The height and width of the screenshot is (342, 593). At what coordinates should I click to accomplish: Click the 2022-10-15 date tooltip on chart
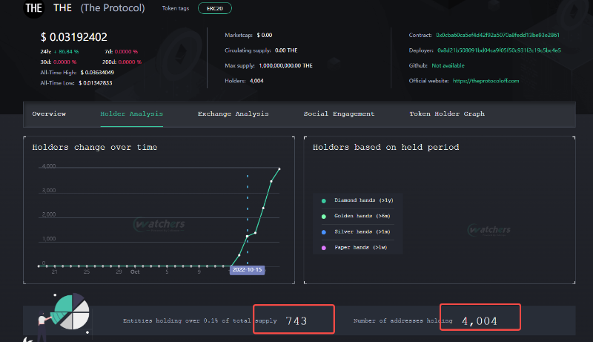pyautogui.click(x=247, y=270)
